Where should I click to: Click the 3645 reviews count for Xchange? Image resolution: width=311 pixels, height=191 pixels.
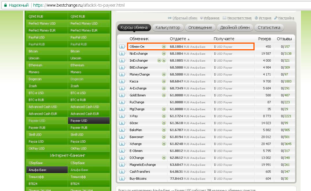click(x=288, y=144)
